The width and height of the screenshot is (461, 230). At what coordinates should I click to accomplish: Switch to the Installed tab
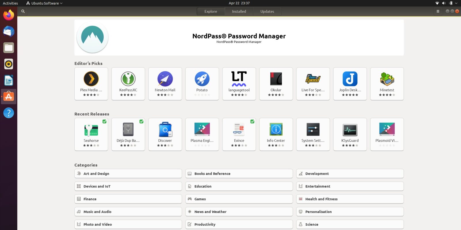coord(239,11)
